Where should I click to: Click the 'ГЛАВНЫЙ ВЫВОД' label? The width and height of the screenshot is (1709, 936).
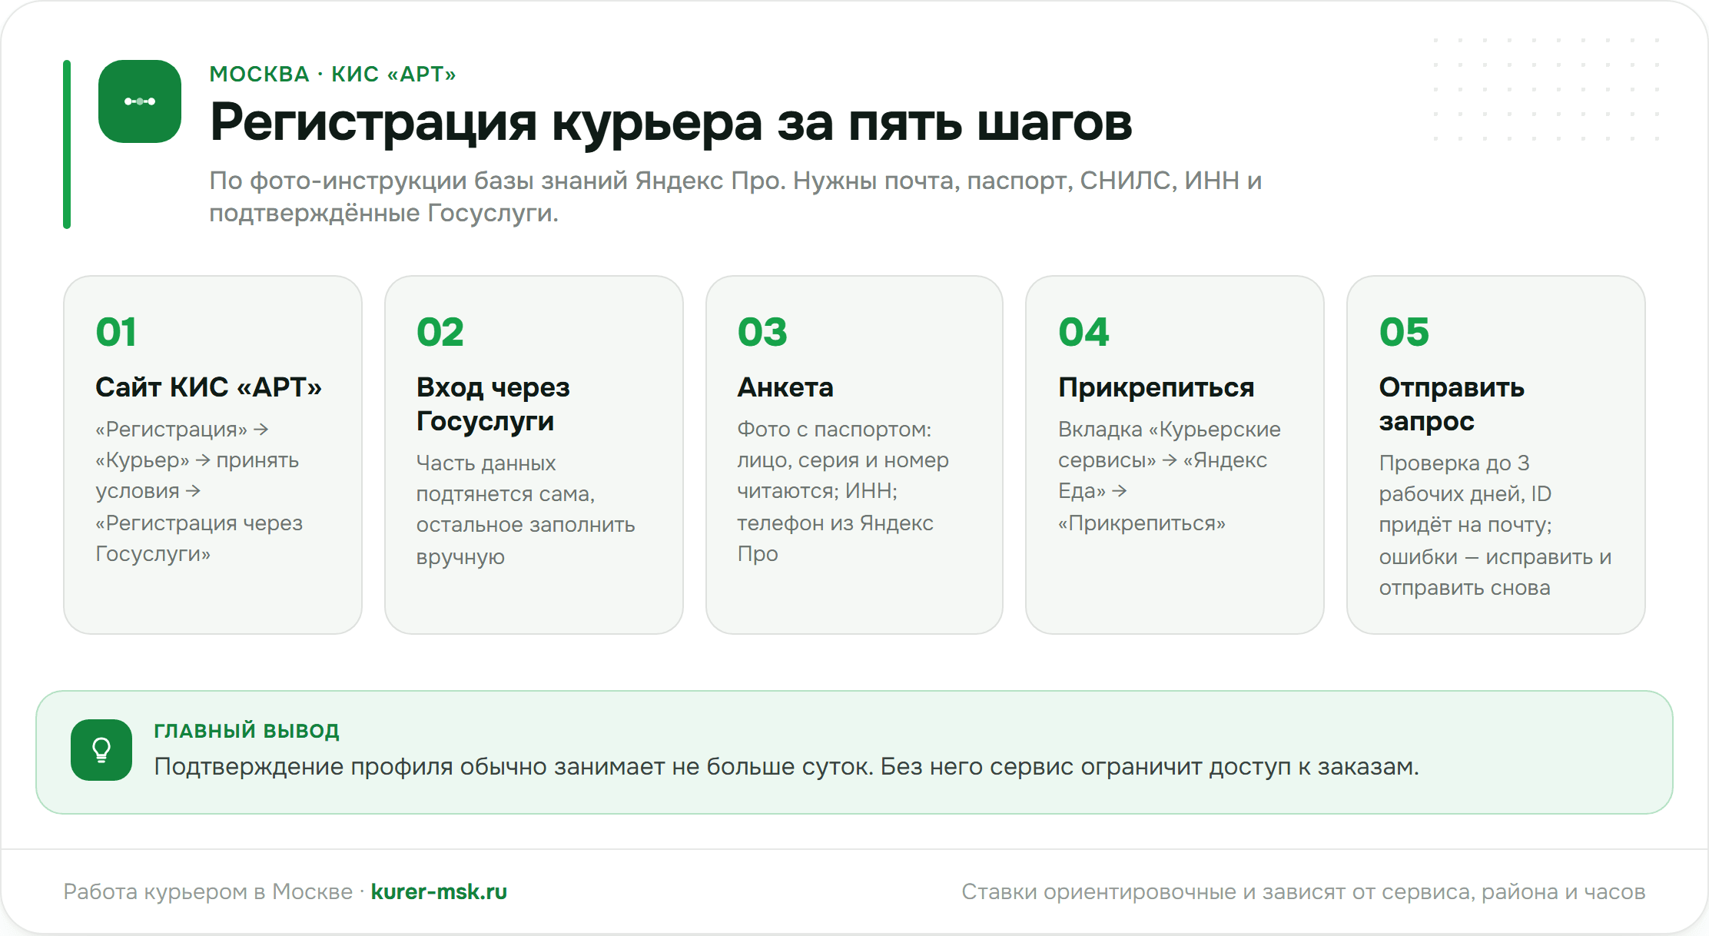pyautogui.click(x=247, y=731)
